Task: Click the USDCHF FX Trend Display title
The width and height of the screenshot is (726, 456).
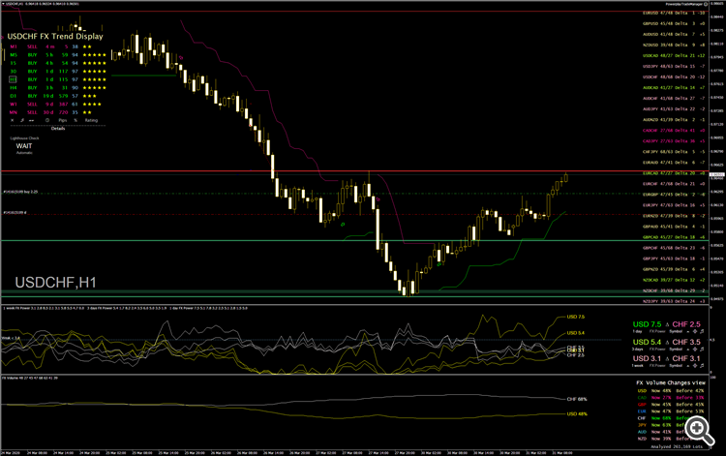Action: [55, 36]
